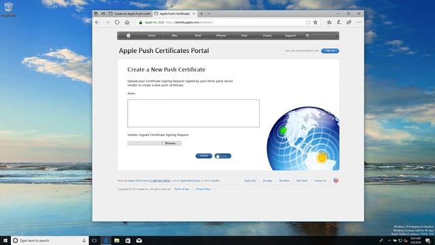Open iPhone in Apple navigation bar

[221, 35]
